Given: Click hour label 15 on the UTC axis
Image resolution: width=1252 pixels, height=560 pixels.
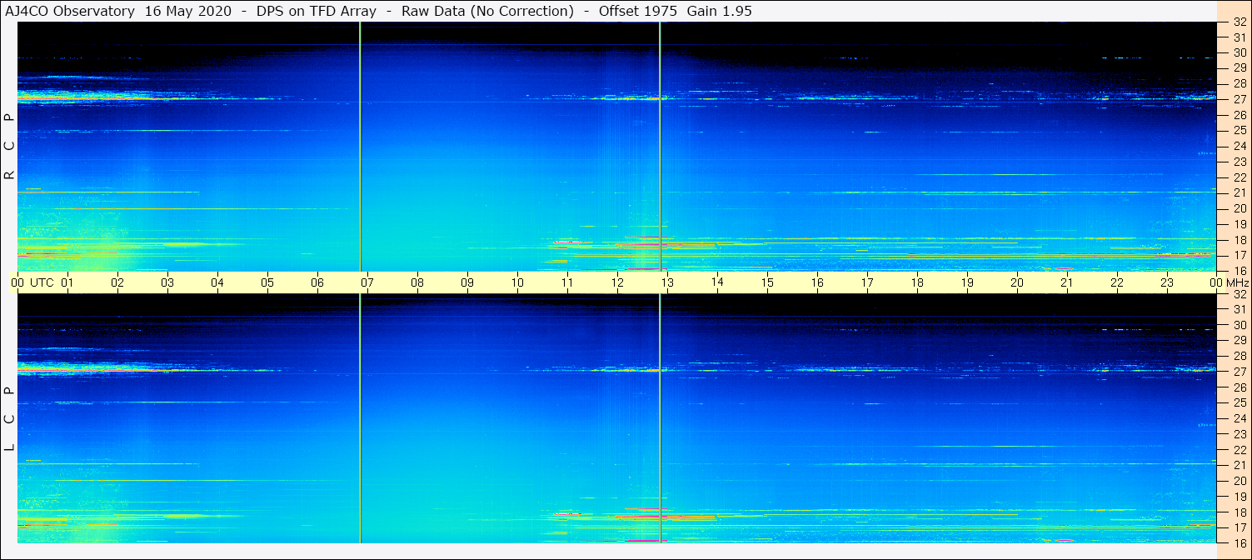Looking at the screenshot, I should point(767,282).
